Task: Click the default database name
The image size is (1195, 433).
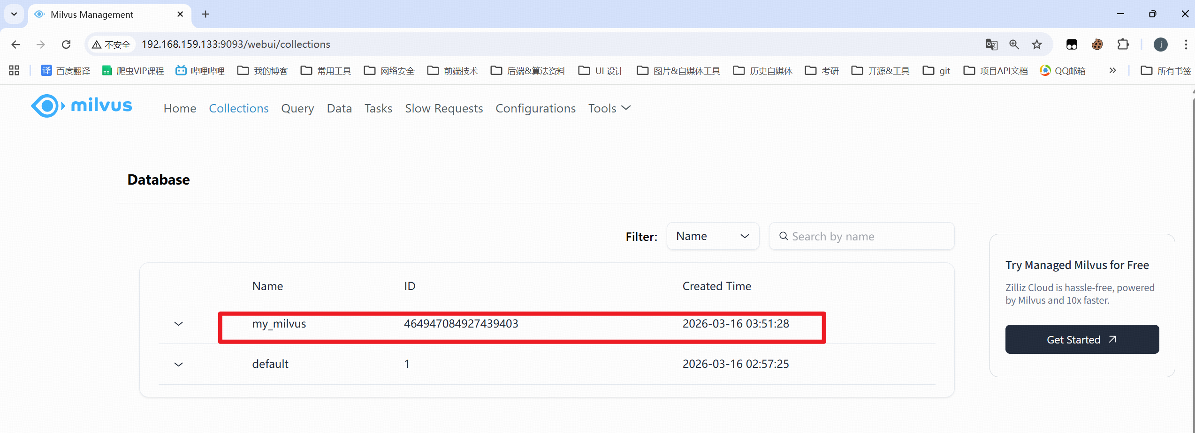Action: pyautogui.click(x=270, y=364)
